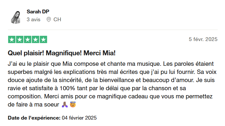Viewport: 225px width, 126px height.
Task: Open the Sarah DP reviewer profile name
Action: pyautogui.click(x=38, y=12)
